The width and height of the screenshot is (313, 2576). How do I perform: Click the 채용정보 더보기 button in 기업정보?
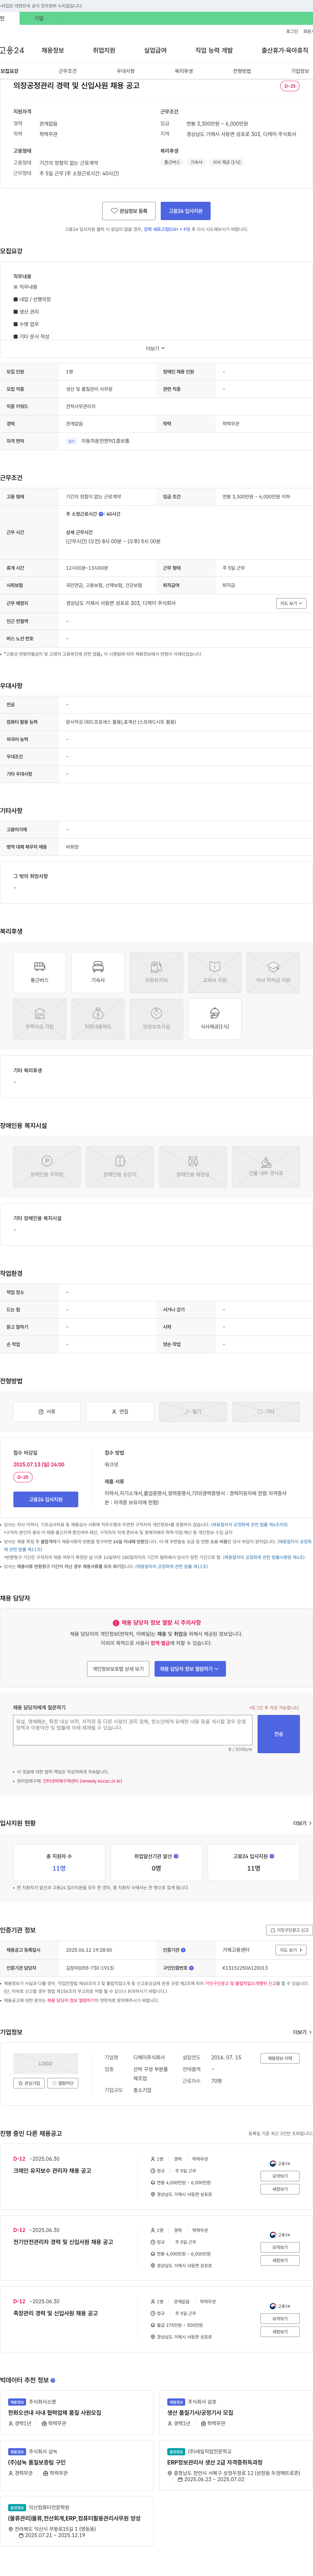(280, 2058)
